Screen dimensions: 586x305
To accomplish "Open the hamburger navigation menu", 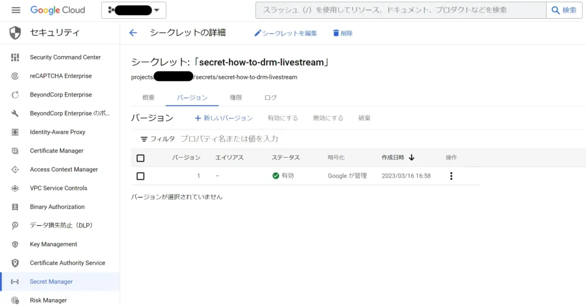I will (x=15, y=10).
